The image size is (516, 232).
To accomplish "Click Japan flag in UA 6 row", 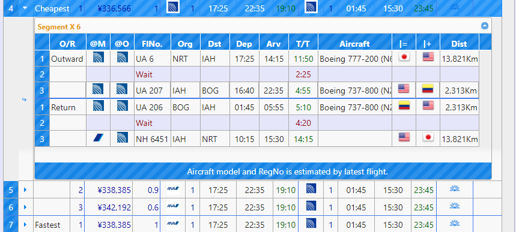I will tap(404, 57).
